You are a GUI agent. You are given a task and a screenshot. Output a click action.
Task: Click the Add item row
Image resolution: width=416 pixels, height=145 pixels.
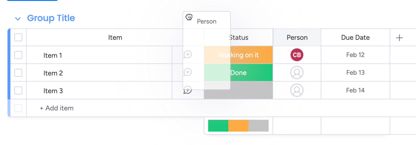pos(57,108)
